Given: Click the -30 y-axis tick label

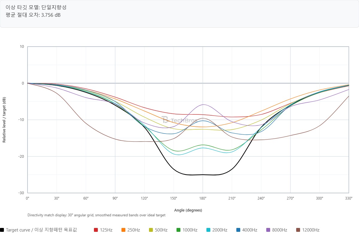Looking at the screenshot, I should (x=22, y=193).
